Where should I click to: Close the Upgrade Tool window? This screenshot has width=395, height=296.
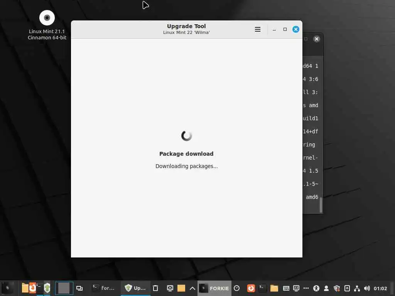296,29
